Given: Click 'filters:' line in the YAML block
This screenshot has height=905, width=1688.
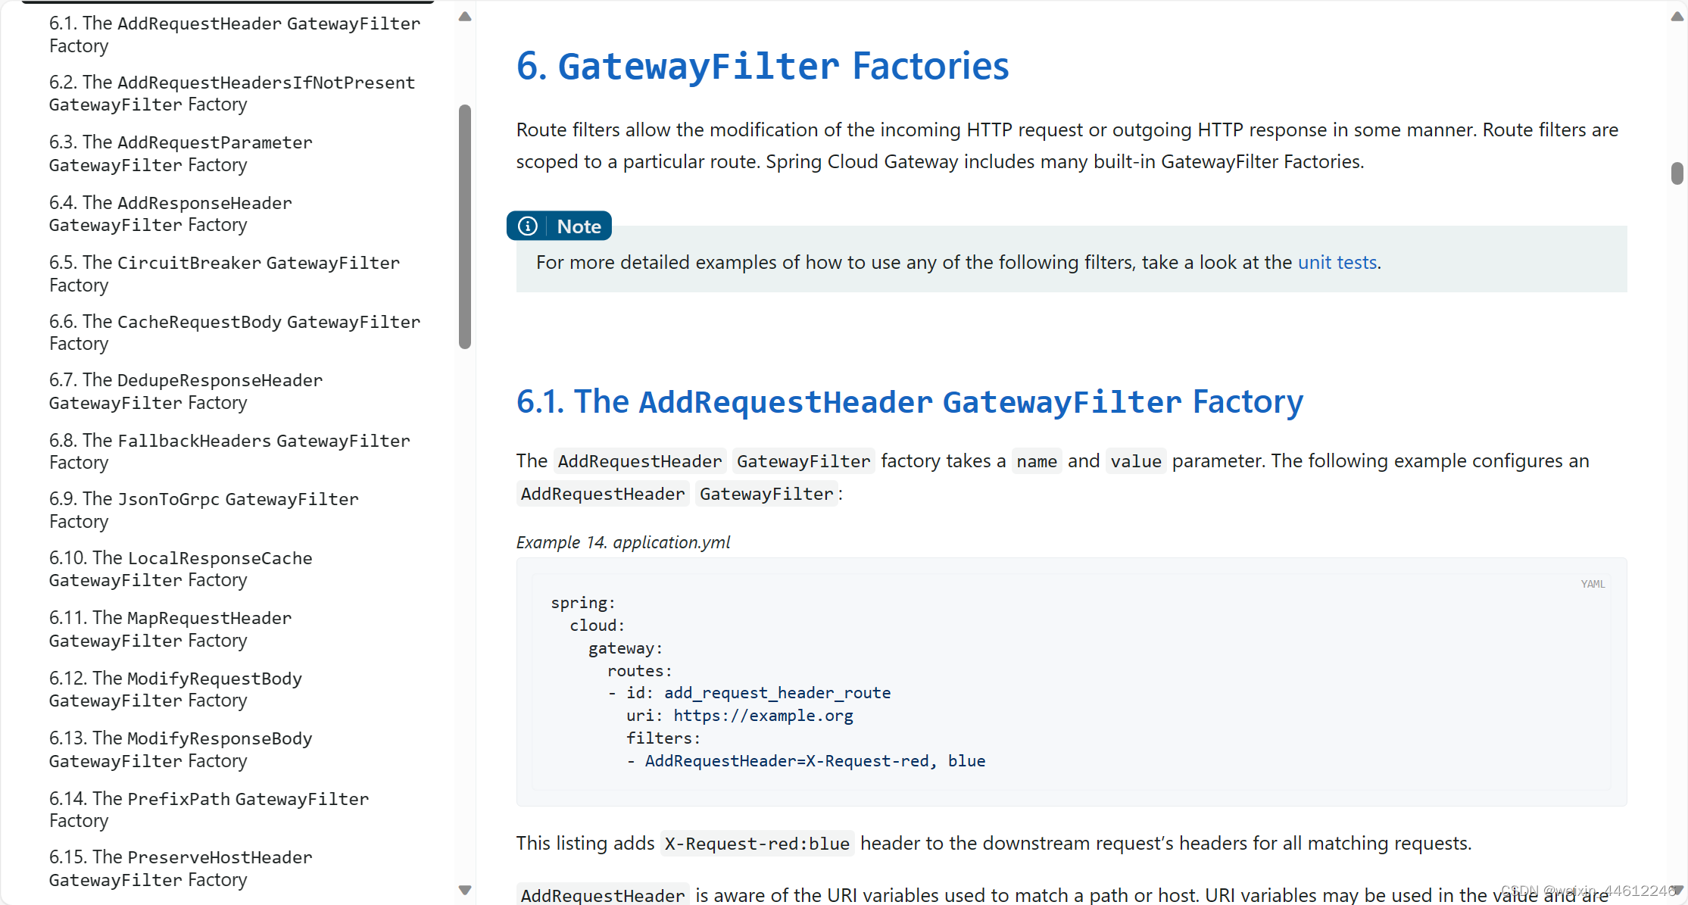Looking at the screenshot, I should pyautogui.click(x=663, y=738).
